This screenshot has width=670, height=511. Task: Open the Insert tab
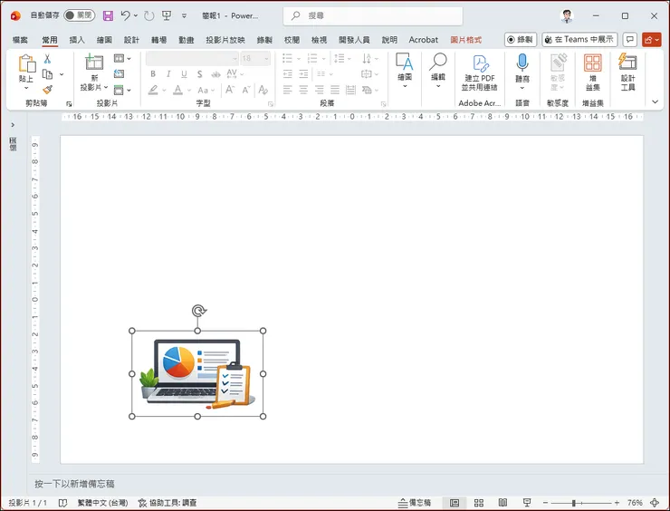(x=77, y=40)
